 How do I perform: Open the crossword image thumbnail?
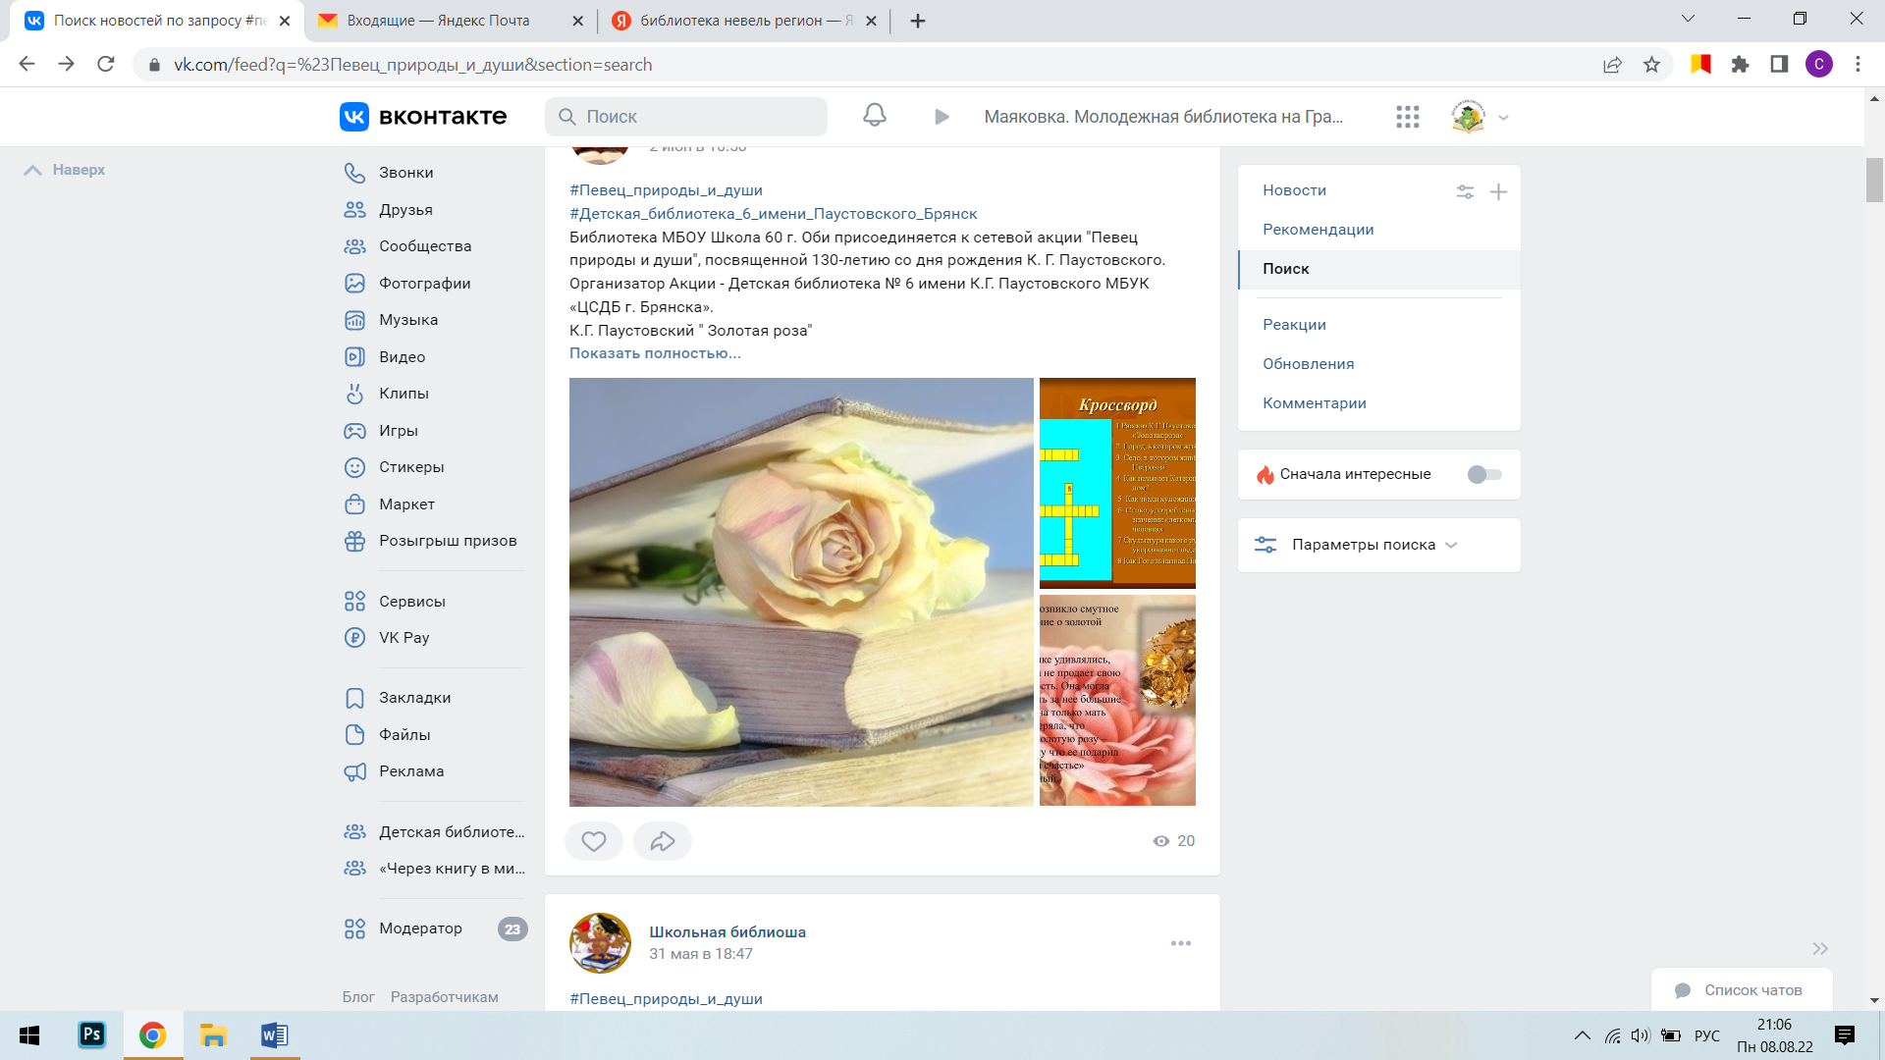[1117, 483]
